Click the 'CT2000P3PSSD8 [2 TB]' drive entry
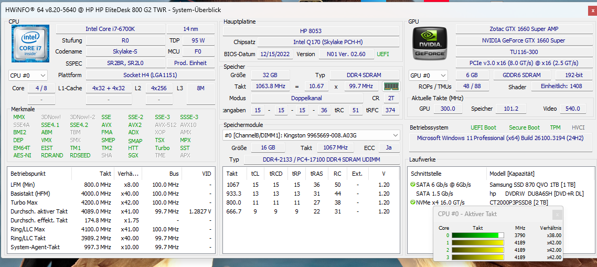This screenshot has width=597, height=267. pos(518,202)
